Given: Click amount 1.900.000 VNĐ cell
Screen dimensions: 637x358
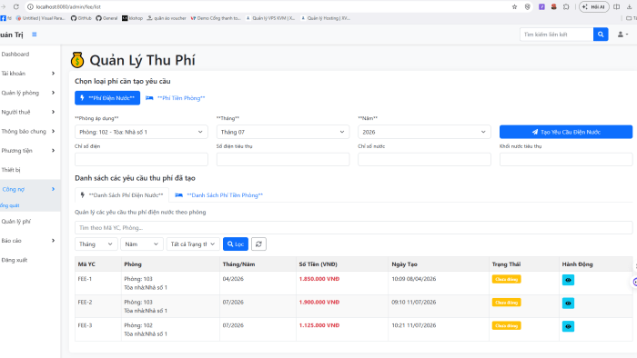Looking at the screenshot, I should (319, 302).
